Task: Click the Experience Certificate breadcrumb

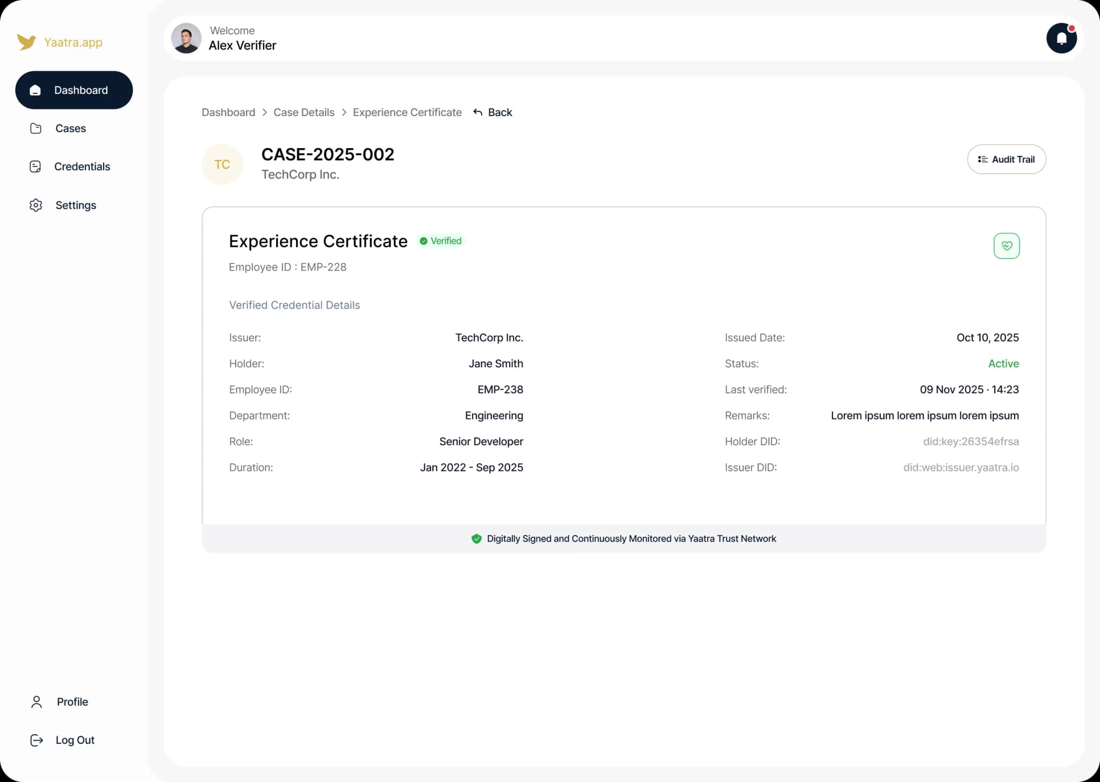Action: [407, 112]
